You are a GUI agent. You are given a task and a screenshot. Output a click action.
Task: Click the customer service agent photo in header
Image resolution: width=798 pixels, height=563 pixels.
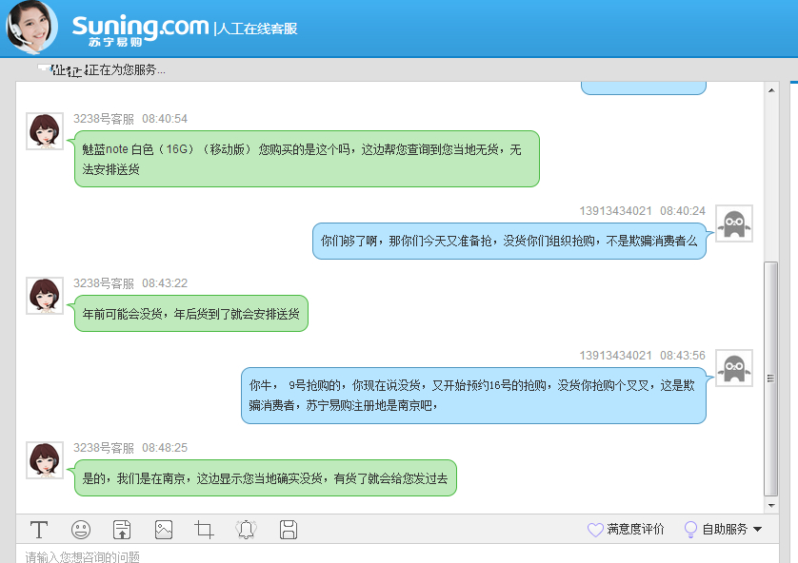pyautogui.click(x=31, y=27)
